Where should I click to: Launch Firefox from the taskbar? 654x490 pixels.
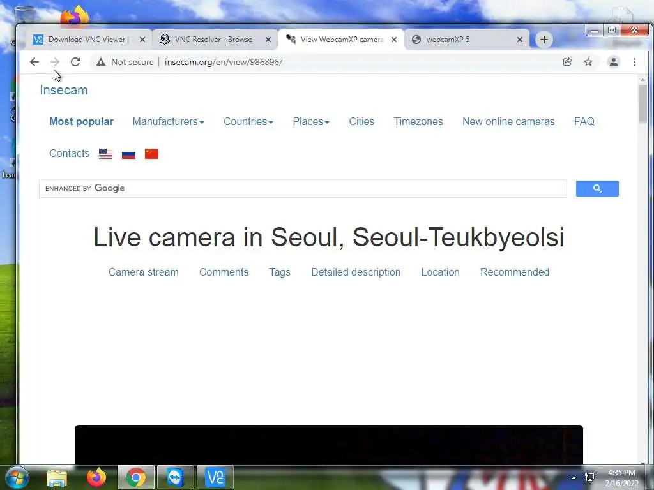point(96,477)
